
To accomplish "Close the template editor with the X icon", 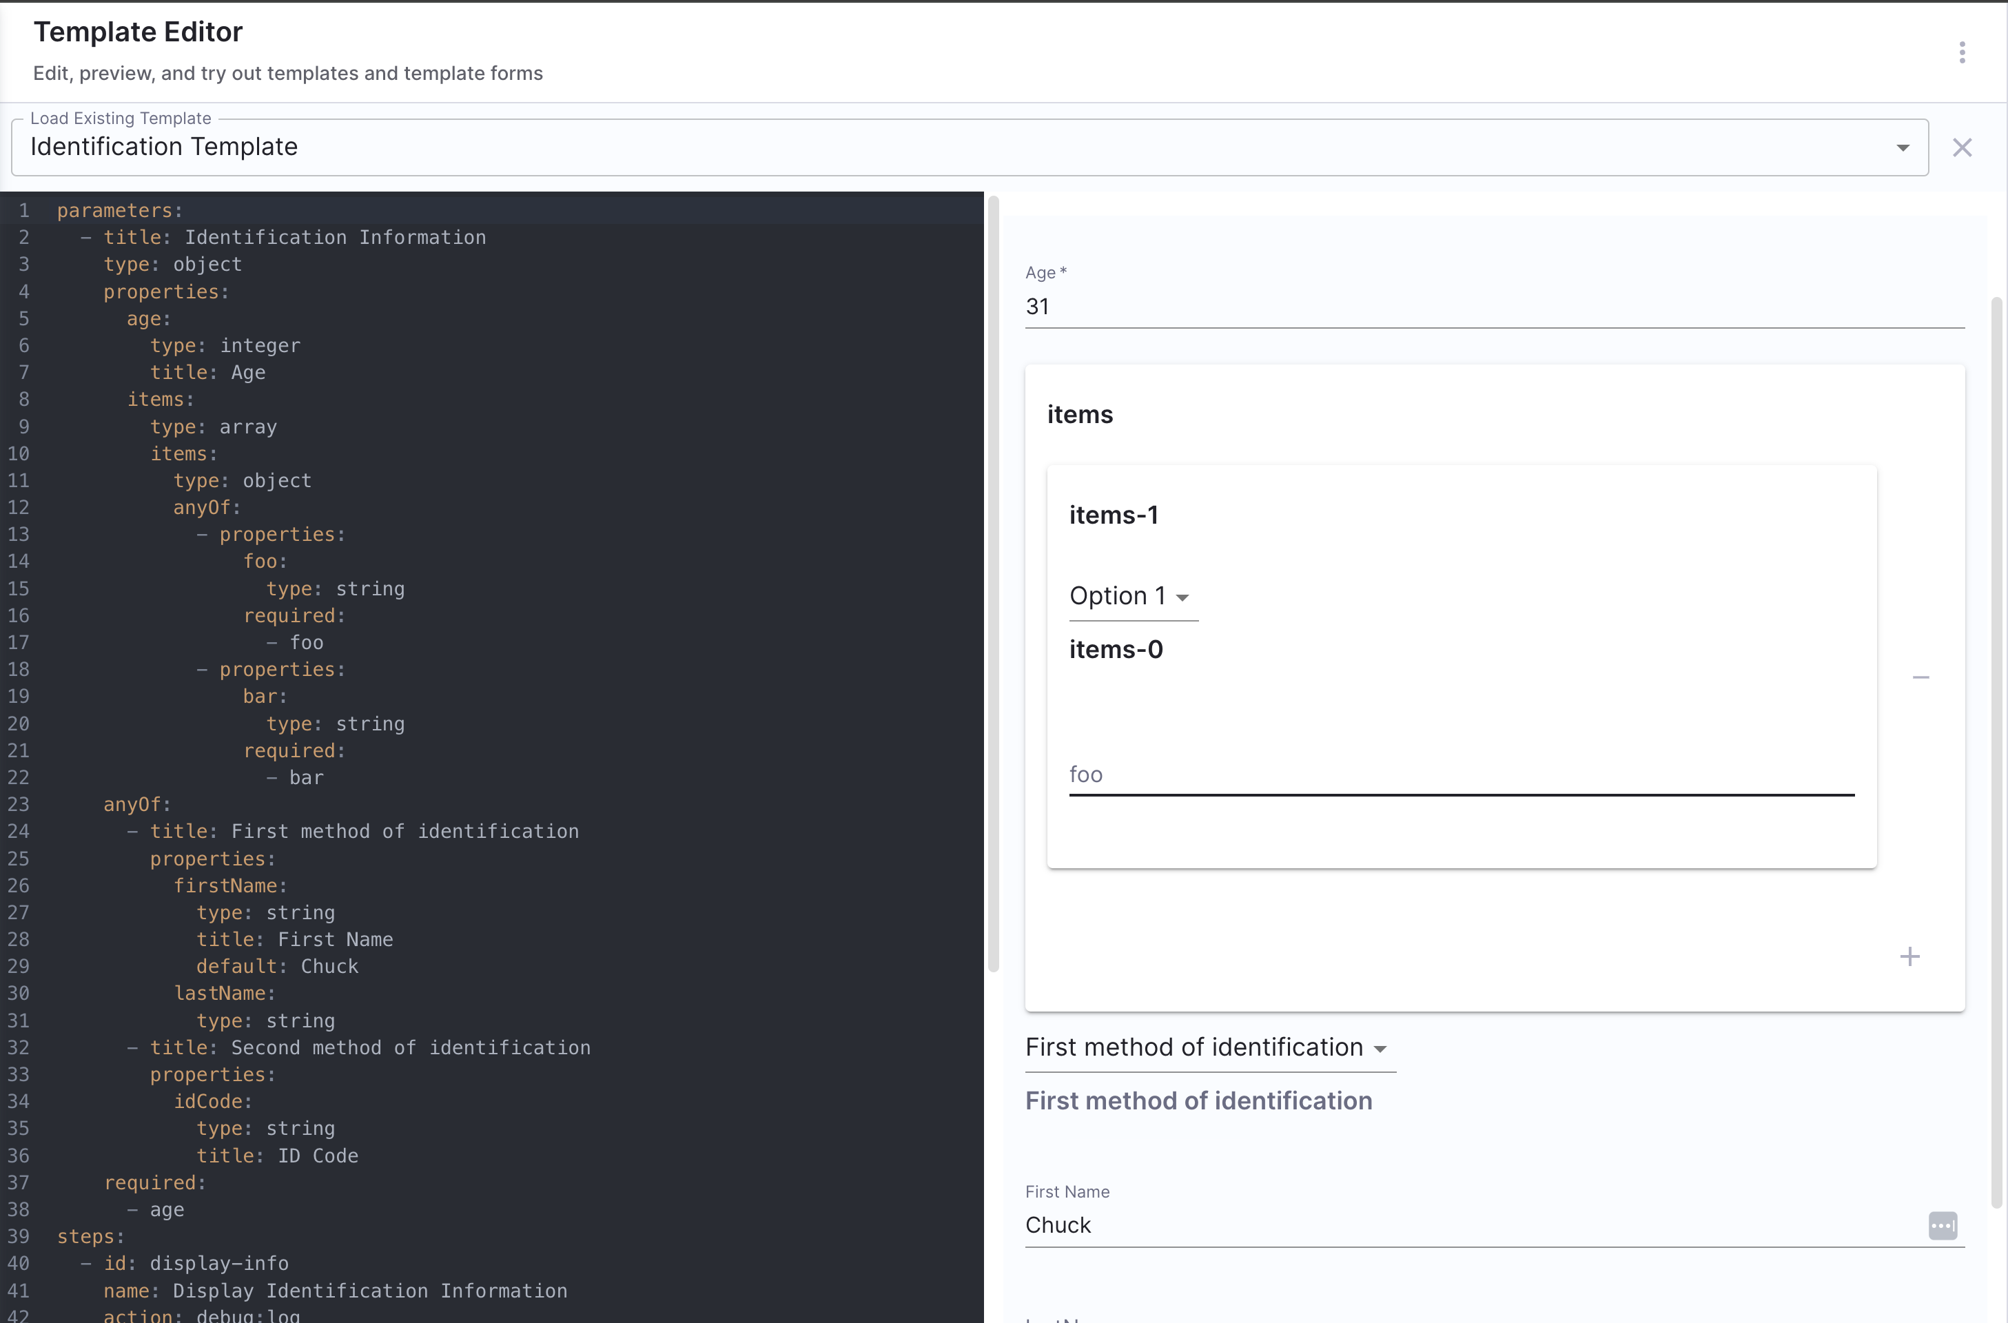I will click(1962, 147).
